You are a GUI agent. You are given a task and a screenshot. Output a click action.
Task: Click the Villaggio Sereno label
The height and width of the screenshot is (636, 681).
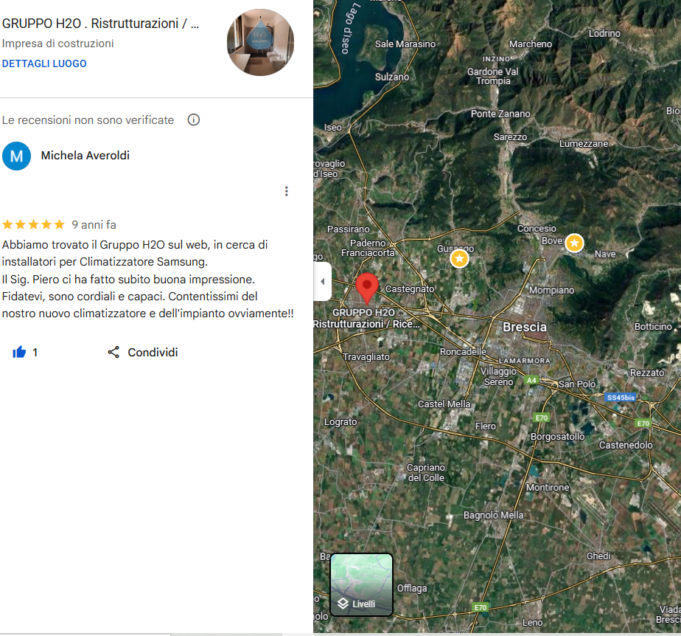[498, 376]
